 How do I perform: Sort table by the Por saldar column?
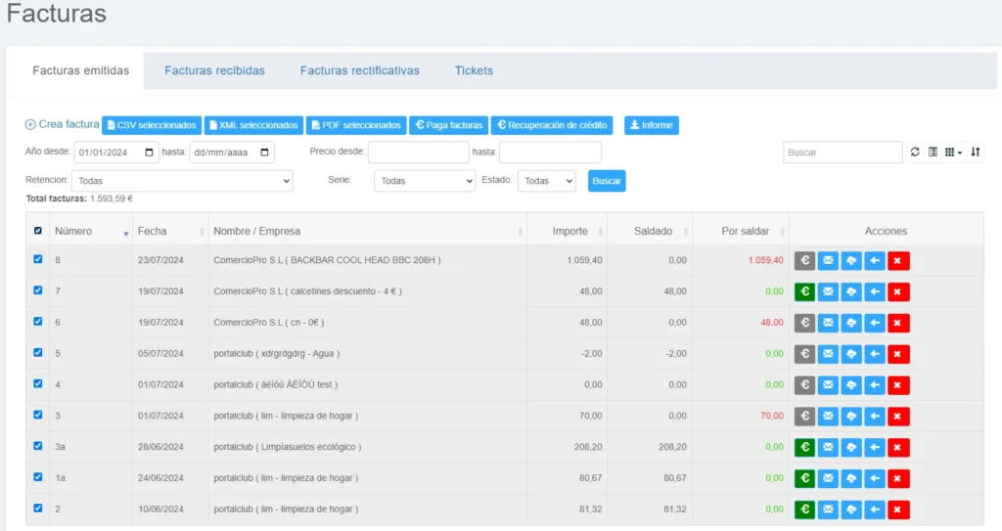point(742,232)
